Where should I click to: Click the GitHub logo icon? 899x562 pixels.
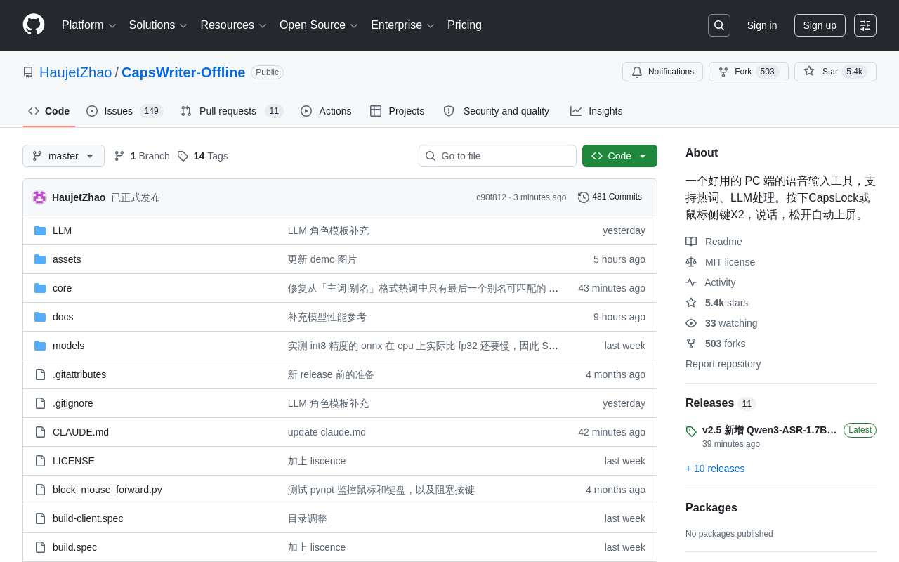[34, 25]
